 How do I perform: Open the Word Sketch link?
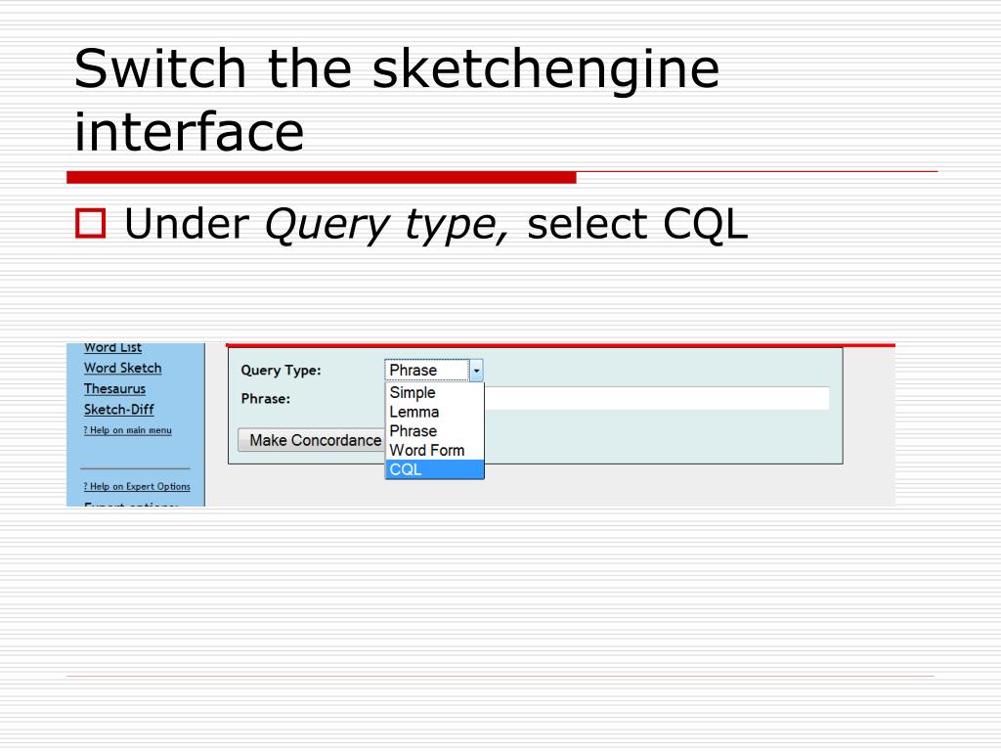[122, 368]
